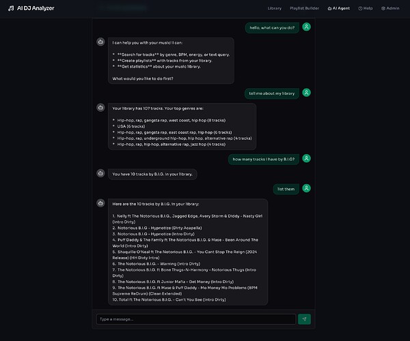Open the Help page
Screen dimensions: 410x341
point(366,8)
